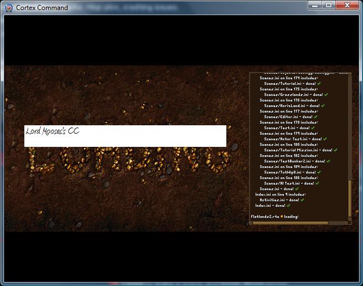Click the checkmark beside Scenes/Tutorial Mission.ini
Image resolution: width=363 pixels, height=286 pixels.
click(335, 150)
